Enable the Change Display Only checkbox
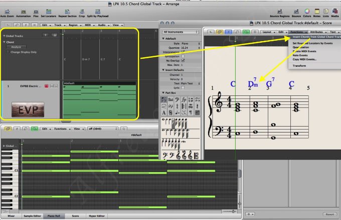 8,52
